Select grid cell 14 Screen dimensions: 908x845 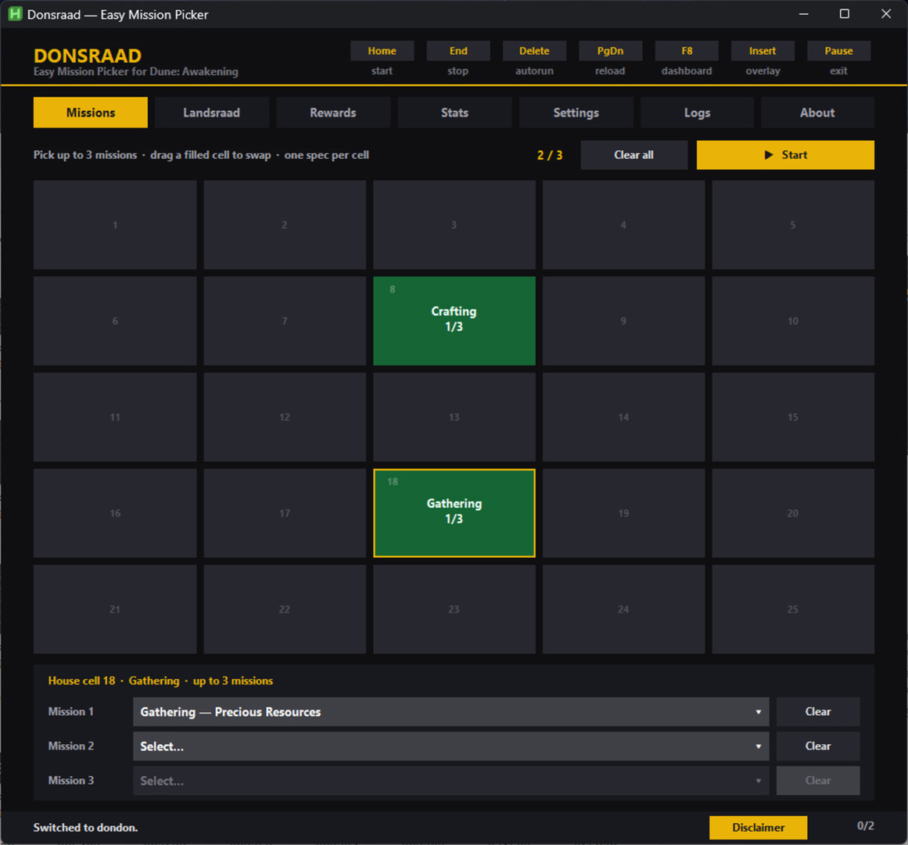tap(623, 417)
